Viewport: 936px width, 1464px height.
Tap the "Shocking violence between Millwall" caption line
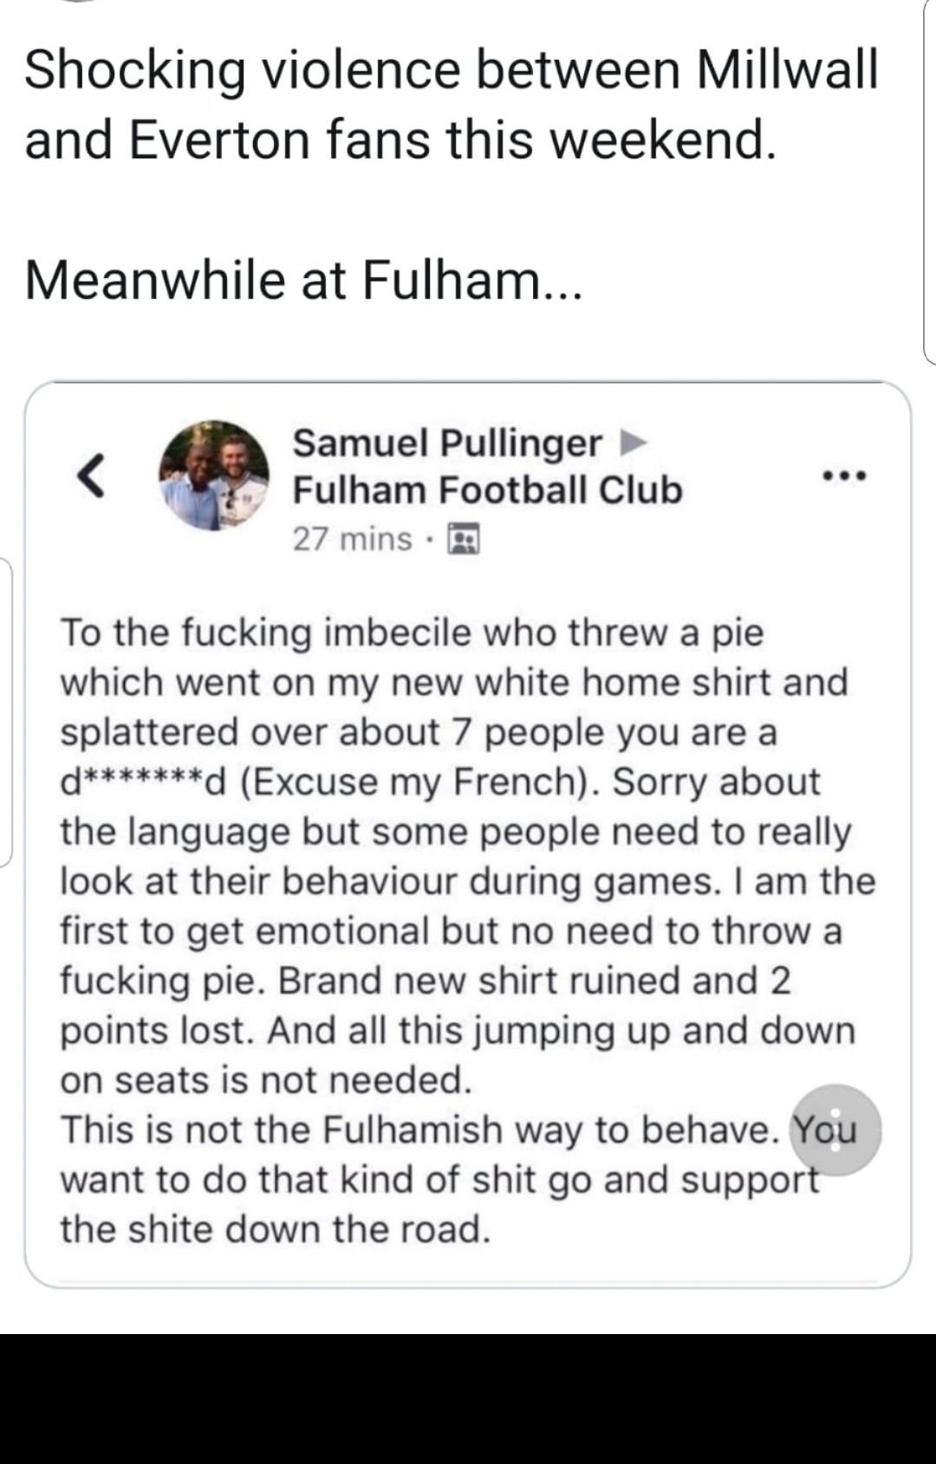tap(451, 69)
